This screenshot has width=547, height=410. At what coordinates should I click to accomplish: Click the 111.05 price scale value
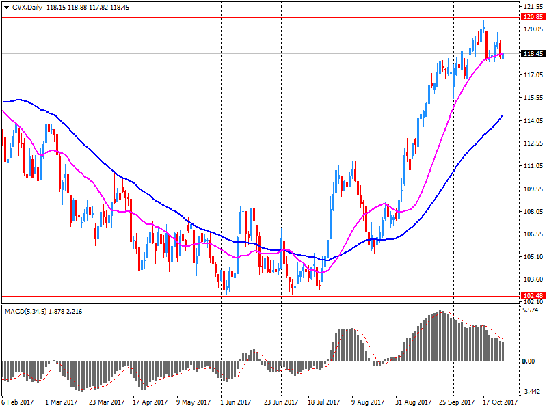(x=533, y=166)
